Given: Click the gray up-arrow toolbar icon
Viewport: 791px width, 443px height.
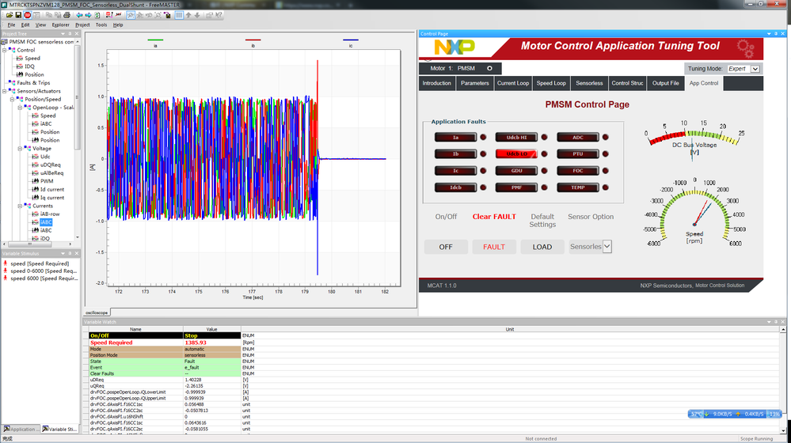Looking at the screenshot, I should pyautogui.click(x=188, y=15).
